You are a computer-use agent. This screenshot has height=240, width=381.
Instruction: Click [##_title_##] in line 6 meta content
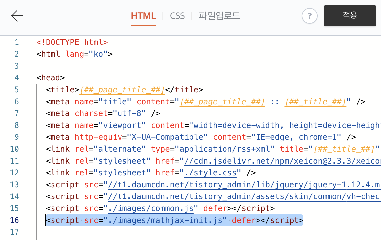coord(315,102)
